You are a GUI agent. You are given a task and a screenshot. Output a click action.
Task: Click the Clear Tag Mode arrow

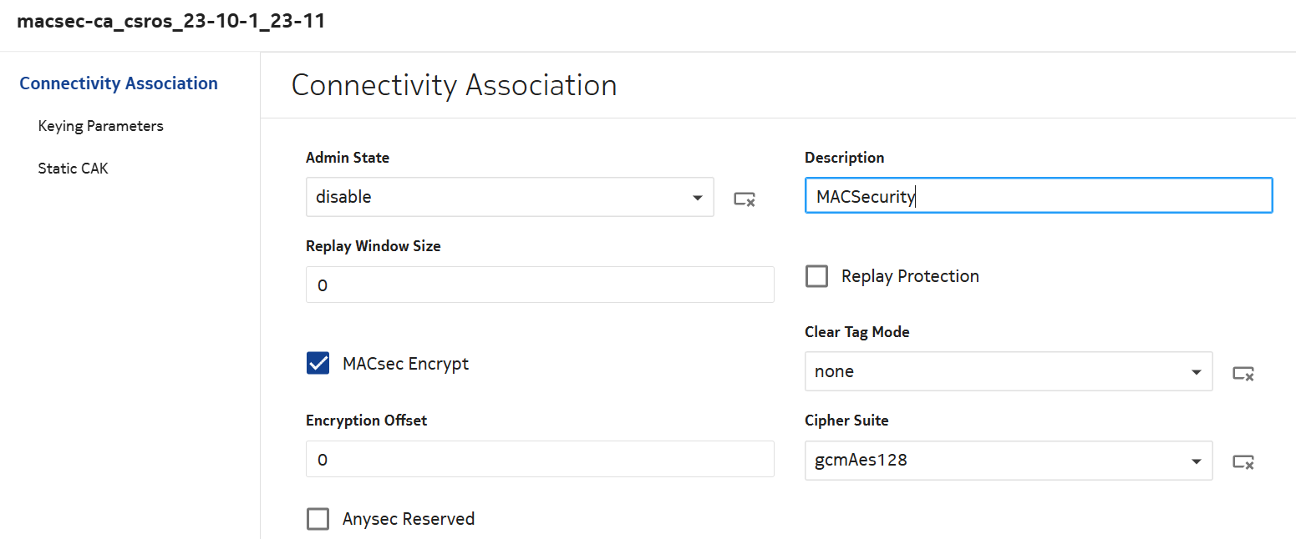click(x=1196, y=372)
